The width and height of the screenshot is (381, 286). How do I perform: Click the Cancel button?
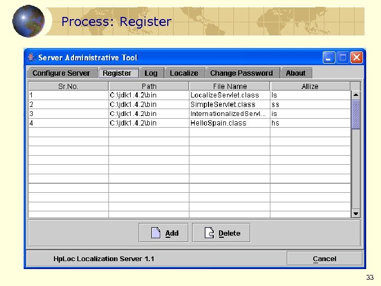tap(324, 259)
